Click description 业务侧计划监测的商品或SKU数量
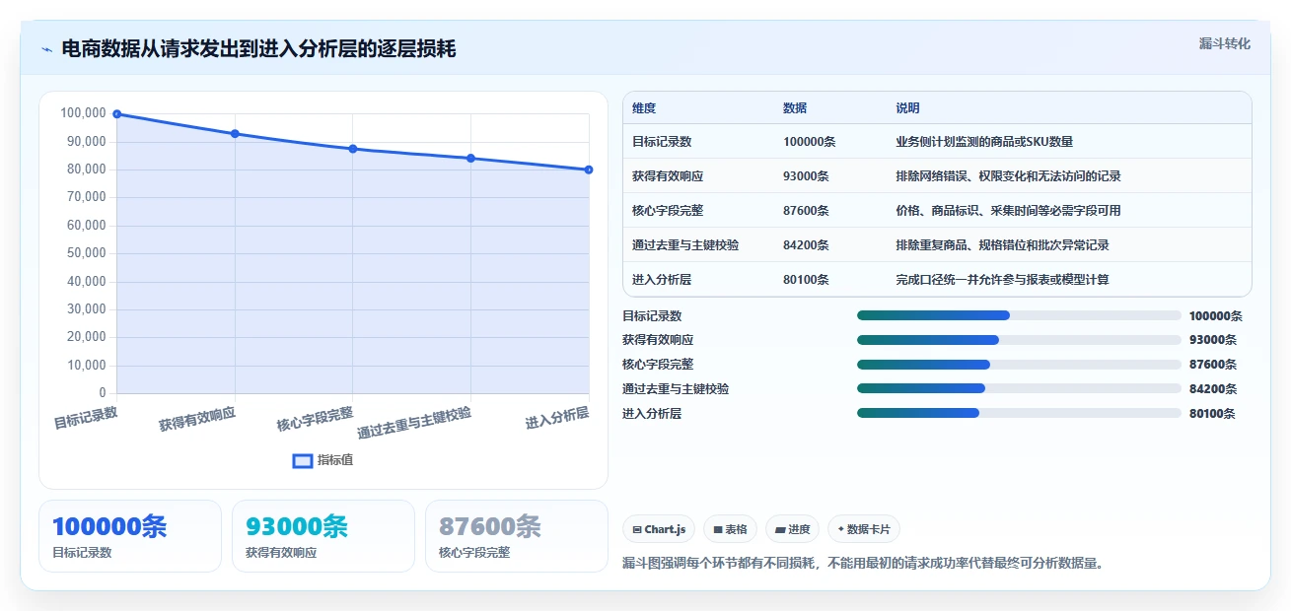This screenshot has width=1291, height=611. (x=984, y=142)
